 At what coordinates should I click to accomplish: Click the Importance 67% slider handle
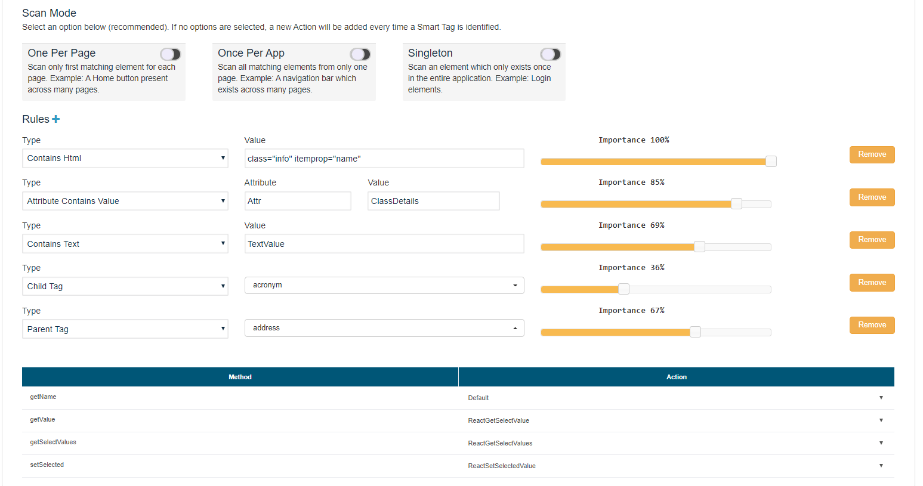[x=695, y=332]
